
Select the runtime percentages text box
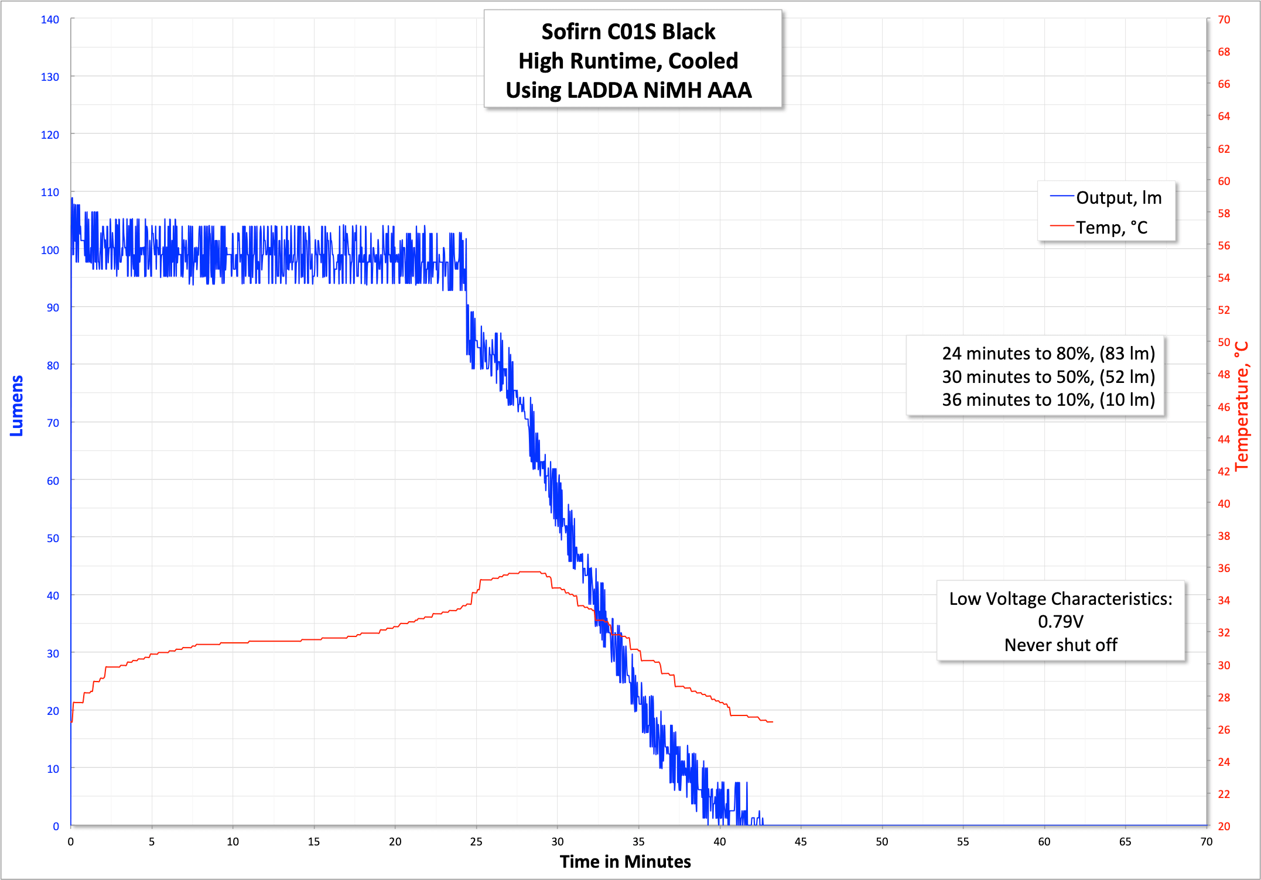click(x=1035, y=376)
